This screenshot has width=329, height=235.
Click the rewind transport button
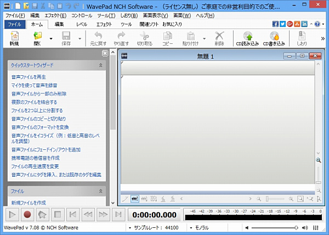(88, 215)
